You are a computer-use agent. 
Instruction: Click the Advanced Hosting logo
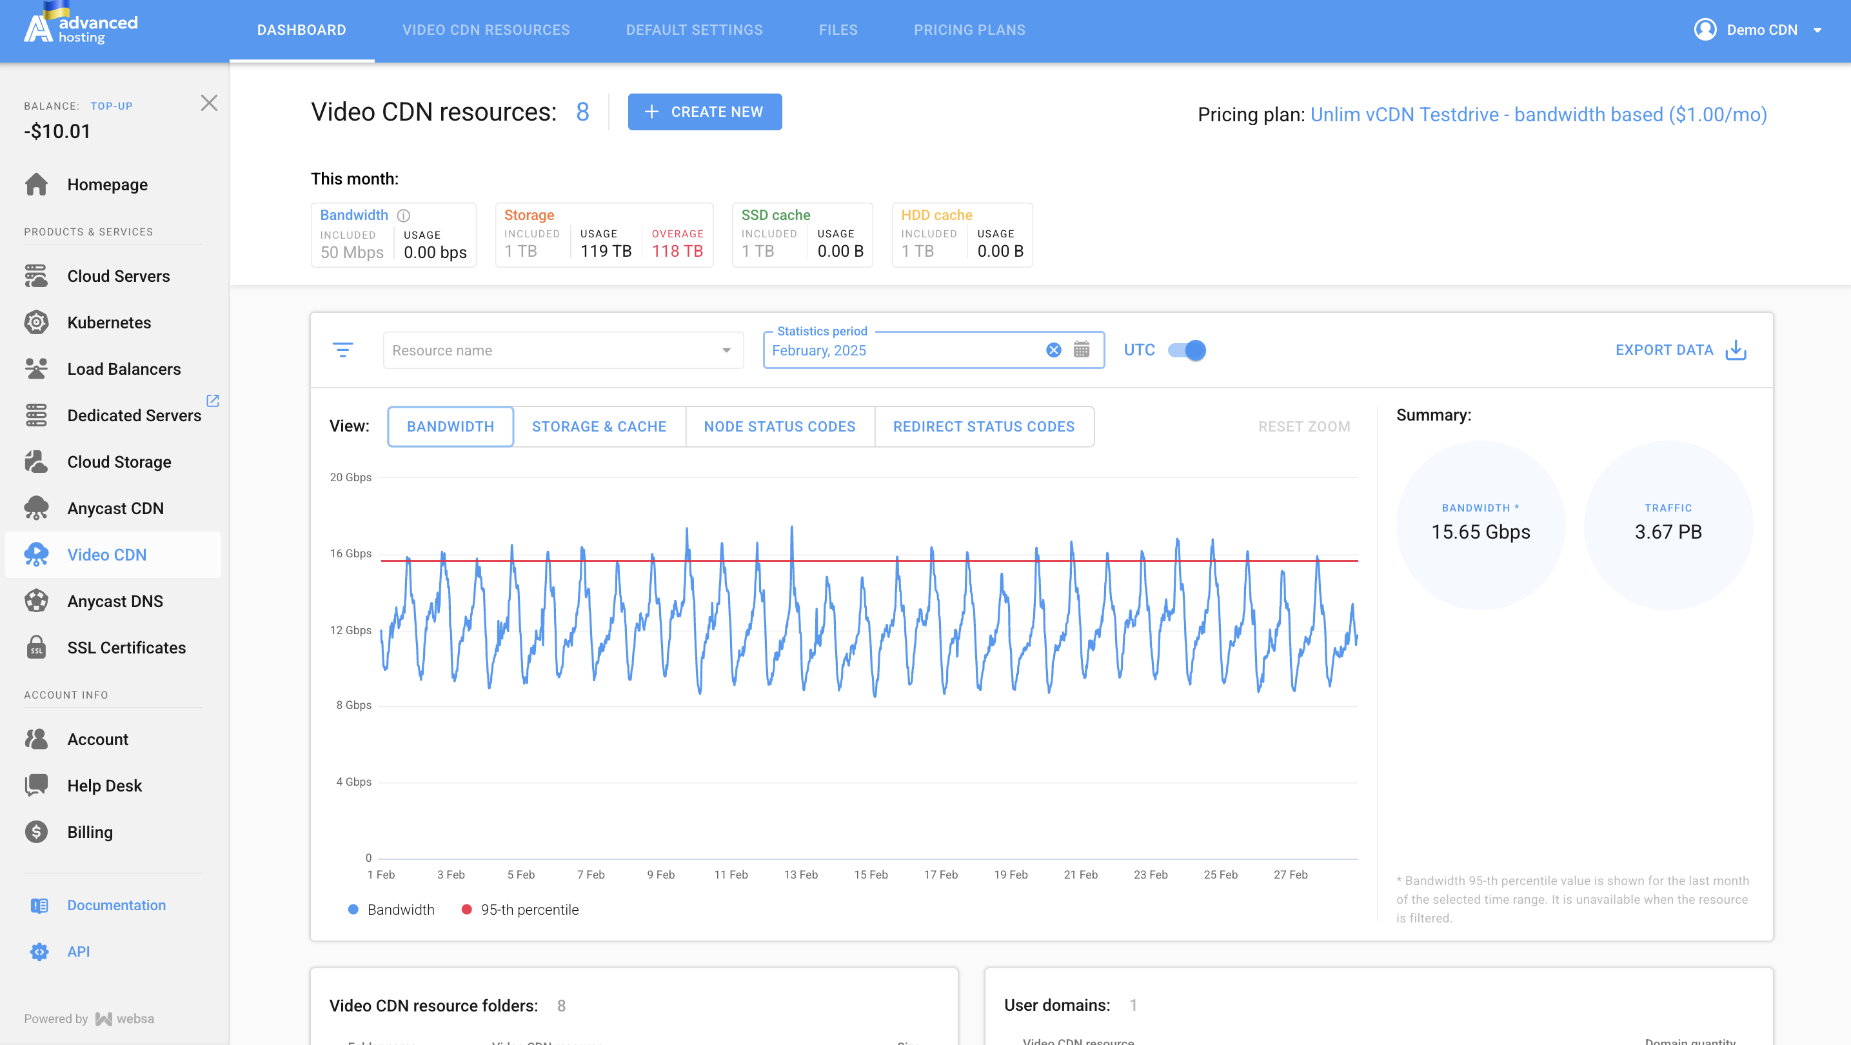(81, 24)
